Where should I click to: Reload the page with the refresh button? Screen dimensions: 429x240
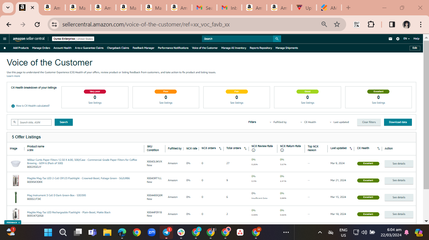tap(37, 24)
